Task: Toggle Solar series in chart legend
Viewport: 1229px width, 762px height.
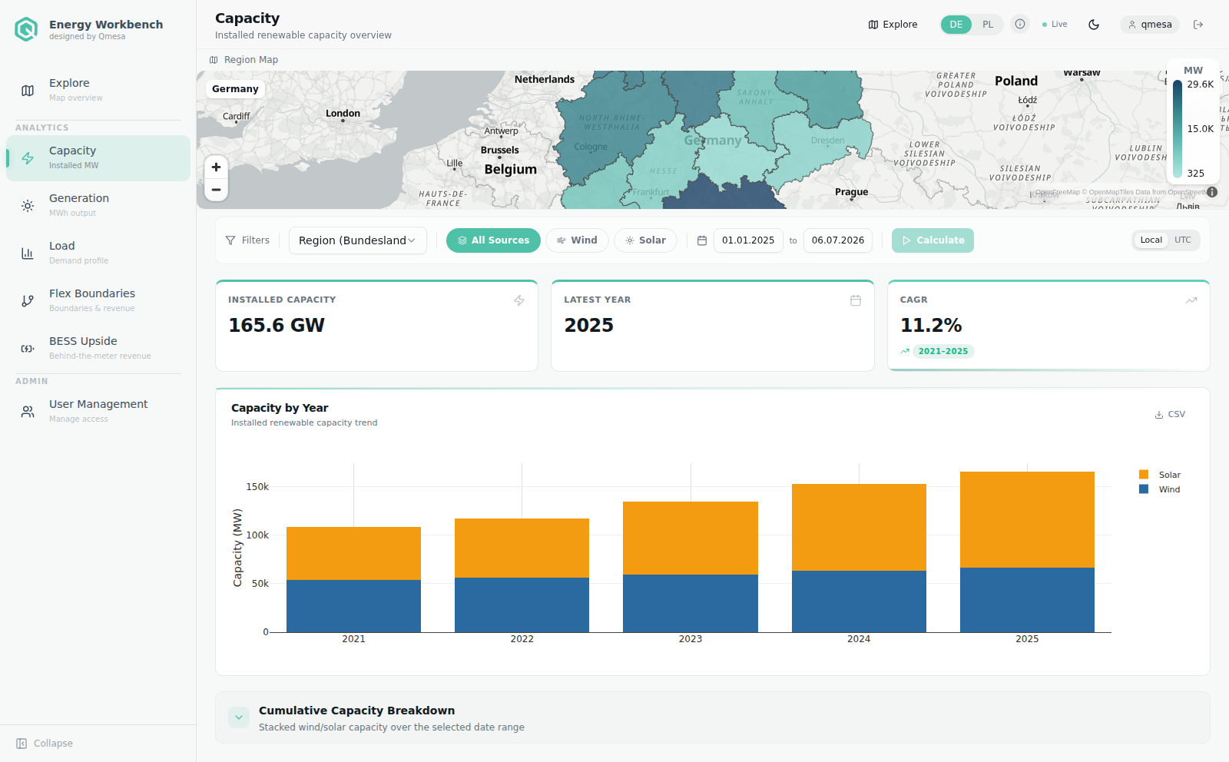Action: coord(1160,475)
